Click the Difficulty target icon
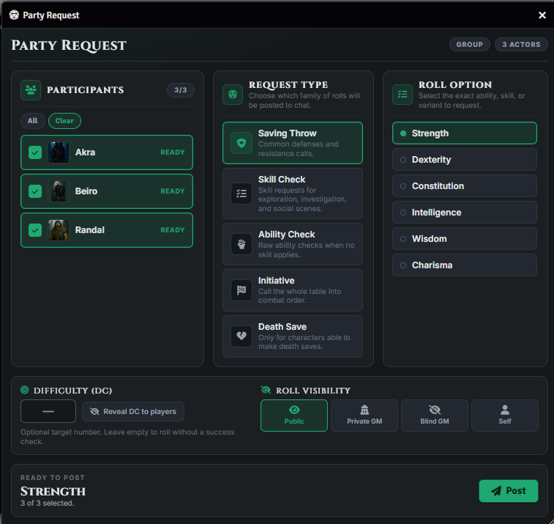This screenshot has height=524, width=554. (24, 390)
